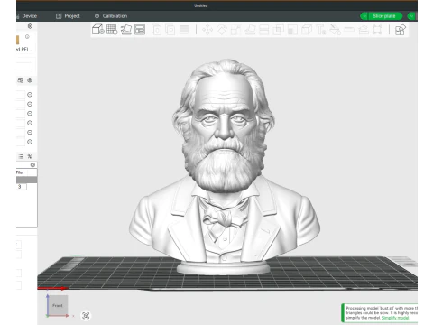
Task: Click the Add model cube icon
Action: (x=98, y=30)
